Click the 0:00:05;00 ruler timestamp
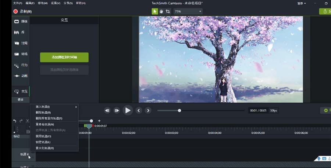 point(258,133)
